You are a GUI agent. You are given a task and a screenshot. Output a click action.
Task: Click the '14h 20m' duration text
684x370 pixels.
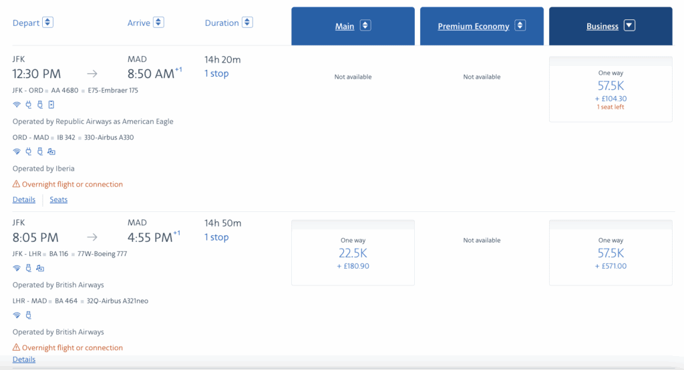222,59
